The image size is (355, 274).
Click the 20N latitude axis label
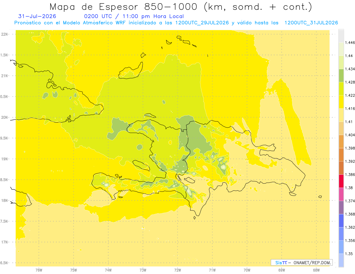point(4,117)
